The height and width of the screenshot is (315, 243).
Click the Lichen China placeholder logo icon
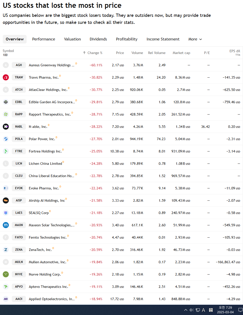(6, 164)
